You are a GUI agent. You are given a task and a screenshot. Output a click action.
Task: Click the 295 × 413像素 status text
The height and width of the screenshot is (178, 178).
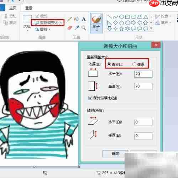pyautogui.click(x=113, y=173)
